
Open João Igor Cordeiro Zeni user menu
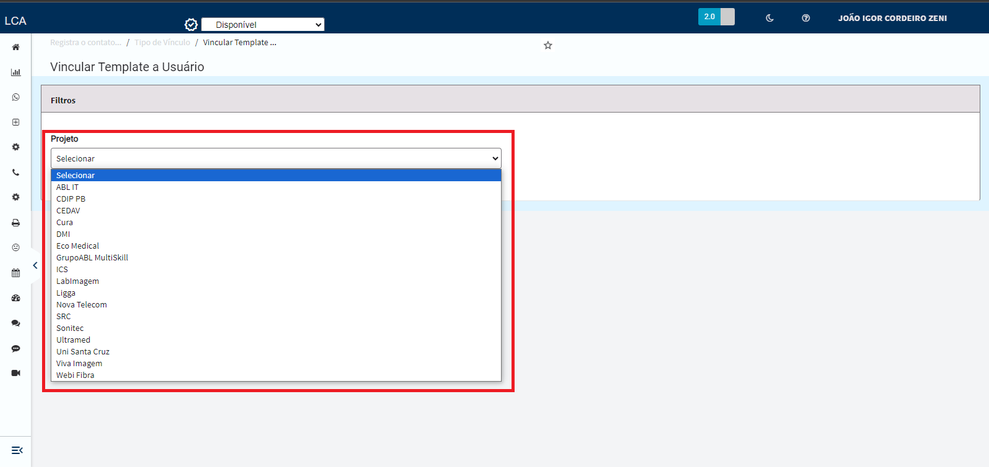coord(893,18)
